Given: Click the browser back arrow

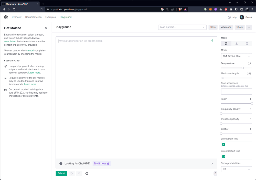Looking at the screenshot, I should point(4,9).
